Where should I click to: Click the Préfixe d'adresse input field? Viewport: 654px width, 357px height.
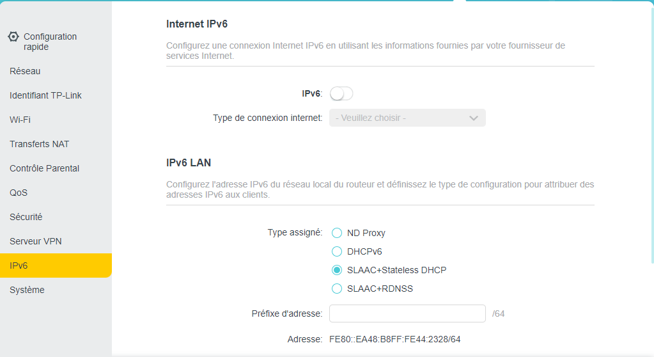pyautogui.click(x=407, y=313)
